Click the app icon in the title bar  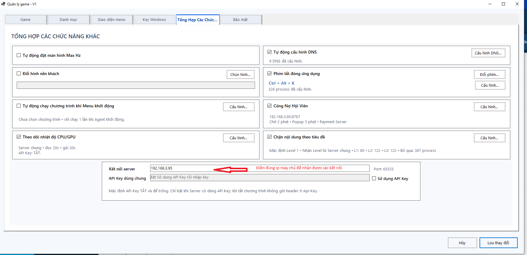[3, 4]
